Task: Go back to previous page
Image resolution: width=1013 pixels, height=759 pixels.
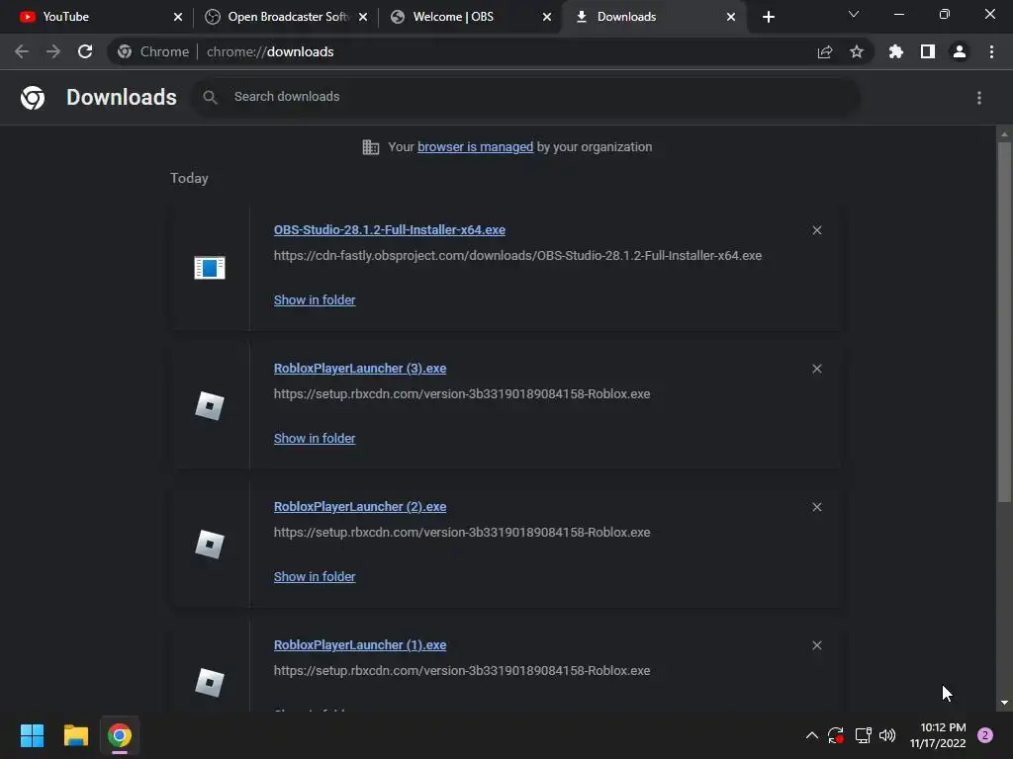Action: point(22,51)
